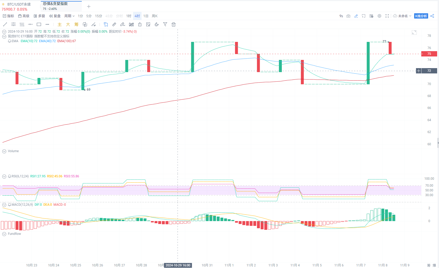This screenshot has width=439, height=268.
Task: Click the blue bookmark icon in toolbar
Action: point(106,24)
